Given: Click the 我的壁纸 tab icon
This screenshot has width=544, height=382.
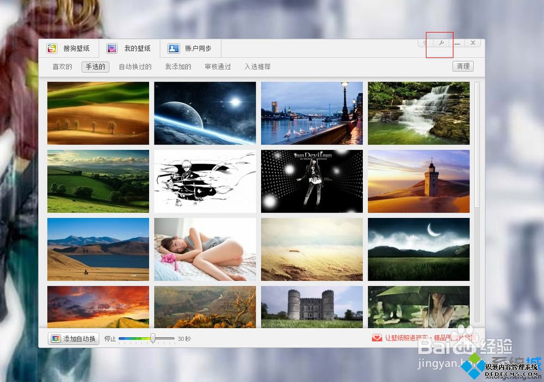Looking at the screenshot, I should pos(112,48).
